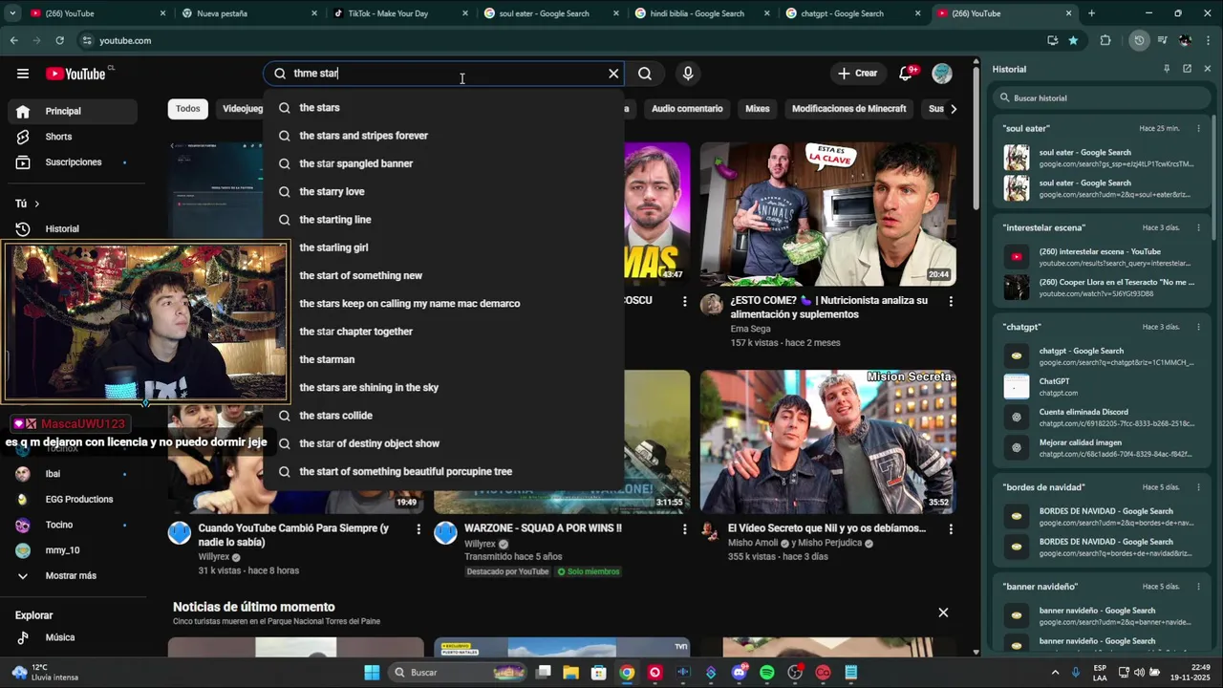Click the Buscar historial search field
The image size is (1223, 688).
pyautogui.click(x=1101, y=98)
